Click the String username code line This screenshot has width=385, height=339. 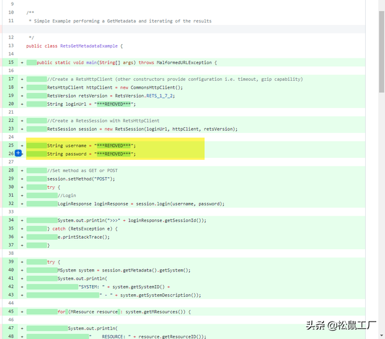click(x=91, y=146)
